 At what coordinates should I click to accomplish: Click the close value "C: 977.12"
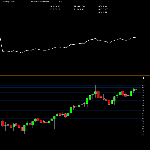(55, 10)
